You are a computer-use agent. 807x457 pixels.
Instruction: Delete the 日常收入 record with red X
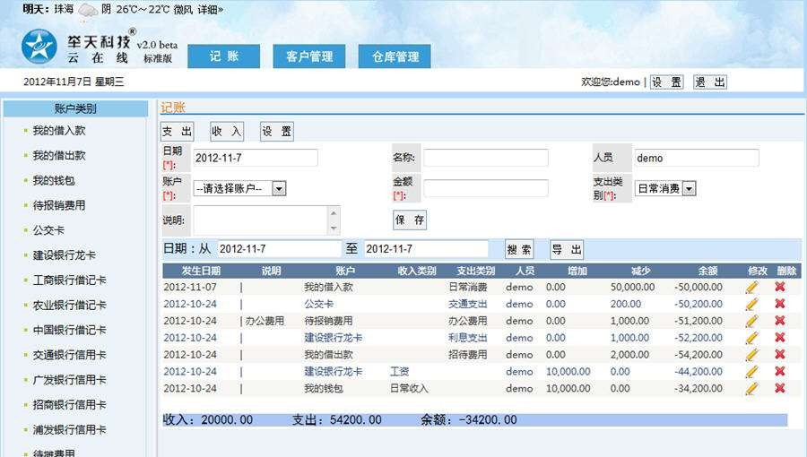click(x=780, y=388)
